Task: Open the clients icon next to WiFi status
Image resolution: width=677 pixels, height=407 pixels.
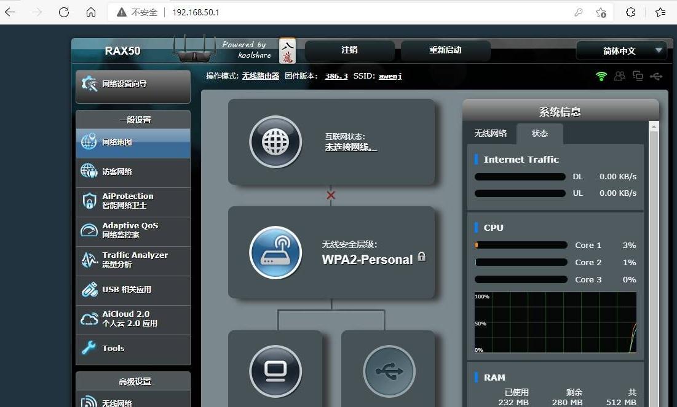Action: pos(619,76)
